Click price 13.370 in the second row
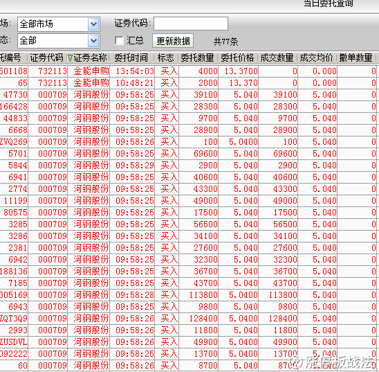 (x=243, y=83)
